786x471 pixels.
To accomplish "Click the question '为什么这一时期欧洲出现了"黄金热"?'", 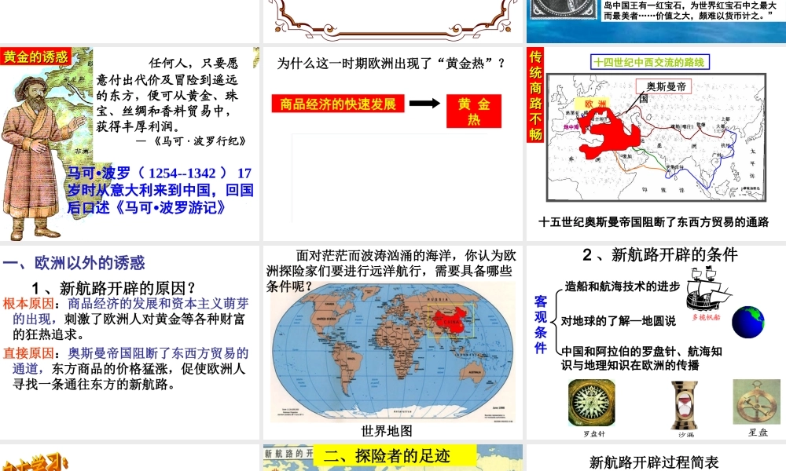I will (x=391, y=64).
